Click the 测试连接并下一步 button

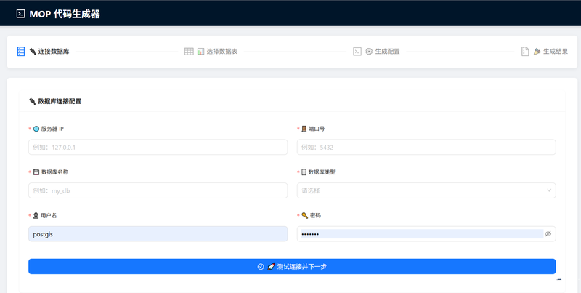[292, 267]
